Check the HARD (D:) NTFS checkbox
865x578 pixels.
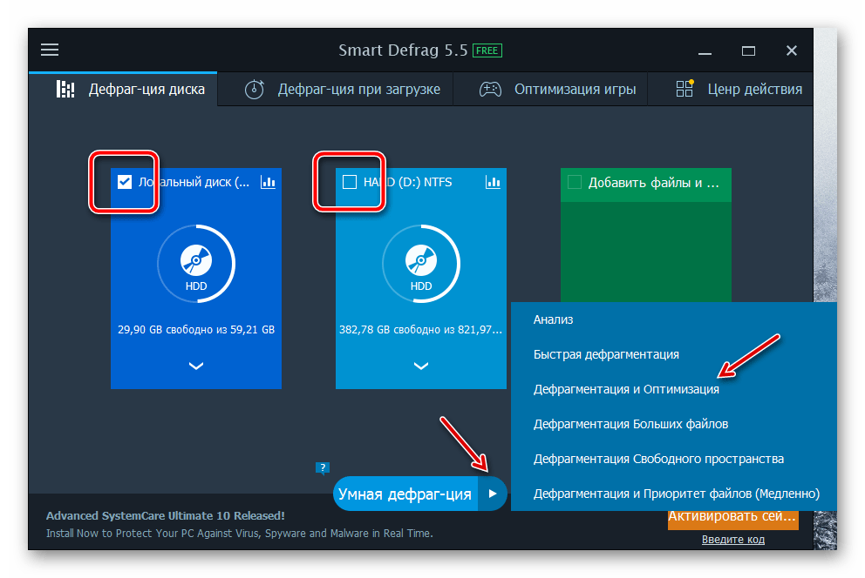[349, 182]
